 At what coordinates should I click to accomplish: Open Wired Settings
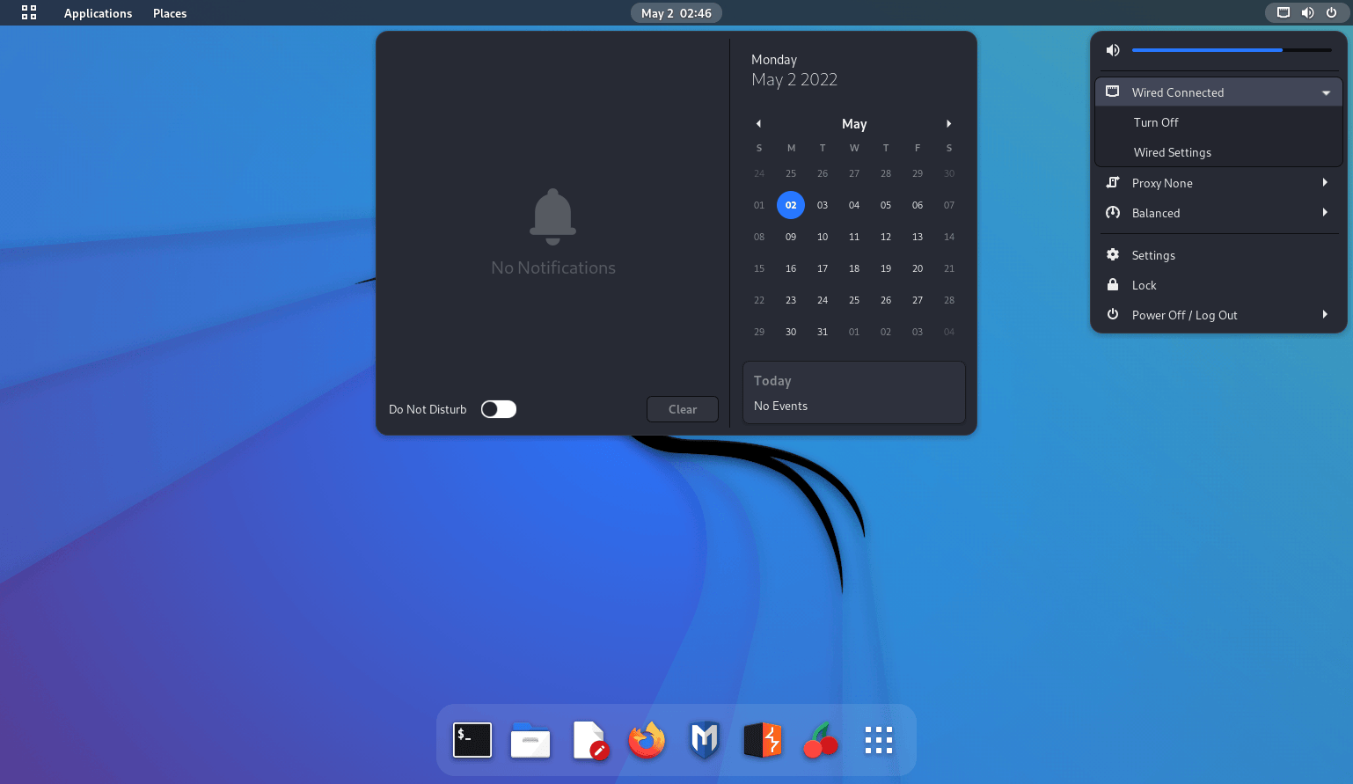[1173, 151]
